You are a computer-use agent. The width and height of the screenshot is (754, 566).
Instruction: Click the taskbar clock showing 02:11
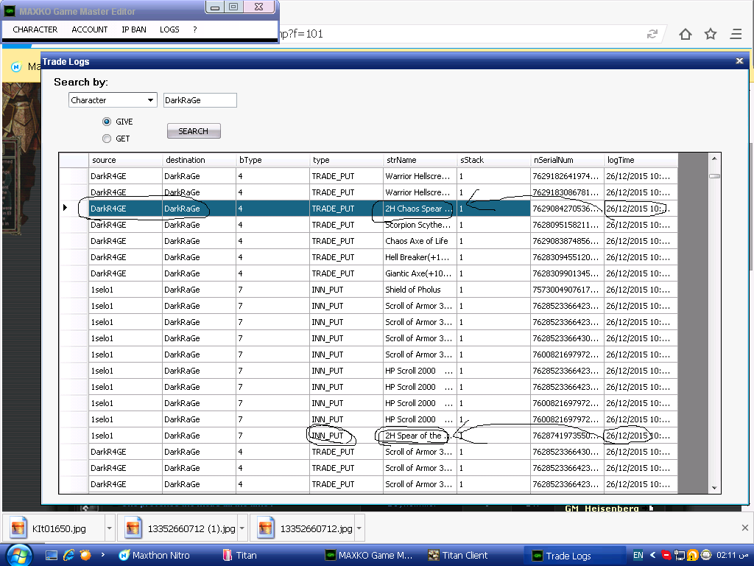pos(733,555)
